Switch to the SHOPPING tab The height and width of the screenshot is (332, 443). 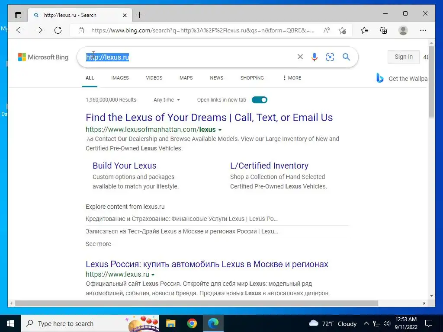(252, 78)
